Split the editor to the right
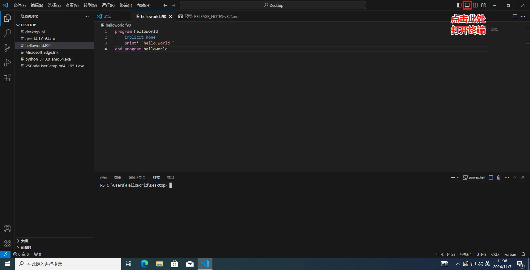 pyautogui.click(x=515, y=16)
